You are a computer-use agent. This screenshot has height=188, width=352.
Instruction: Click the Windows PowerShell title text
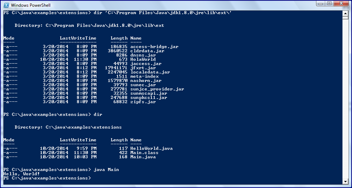click(31, 5)
